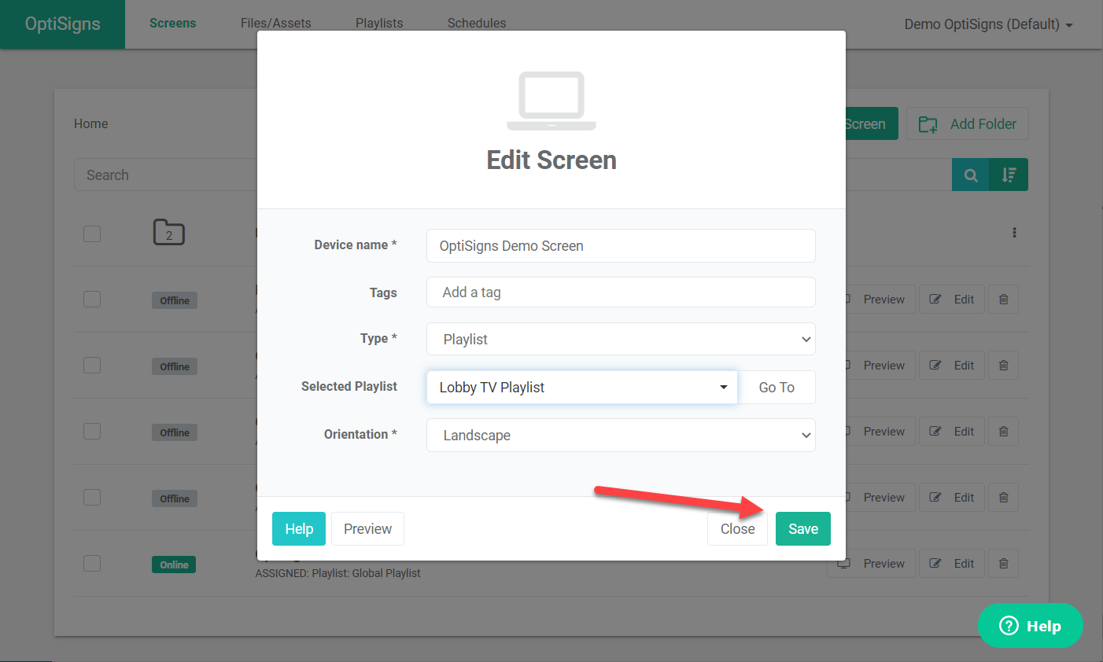
Task: Open the Demo OptiSigns account menu
Action: tap(988, 24)
